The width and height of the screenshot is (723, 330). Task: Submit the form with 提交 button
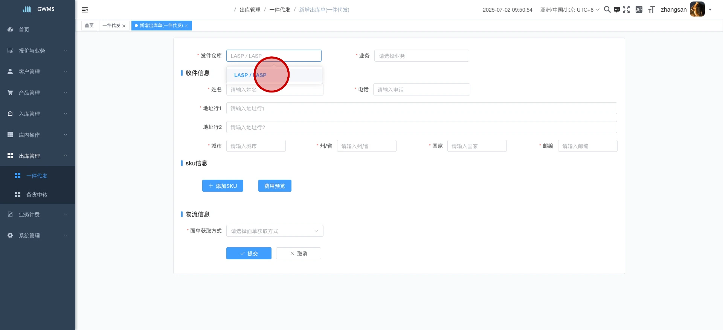[249, 254]
